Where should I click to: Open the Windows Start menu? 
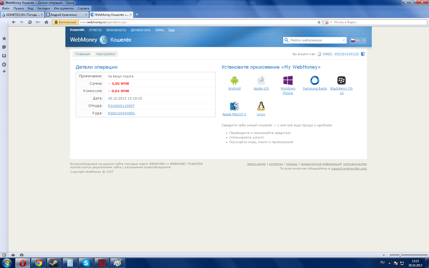coord(7,263)
